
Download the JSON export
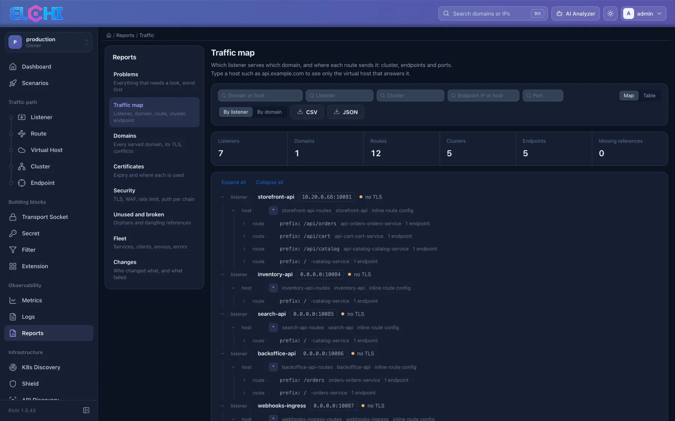coord(345,112)
